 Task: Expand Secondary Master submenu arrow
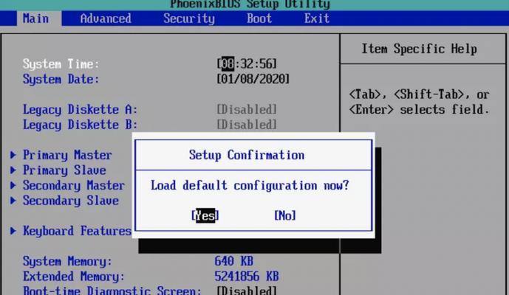[x=13, y=185]
